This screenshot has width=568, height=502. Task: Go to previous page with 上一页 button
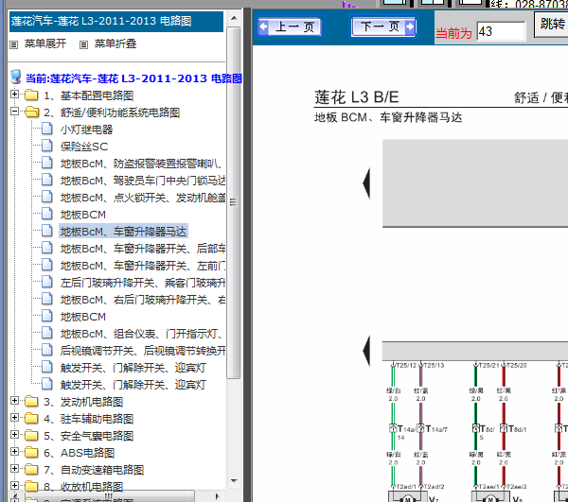[x=290, y=26]
